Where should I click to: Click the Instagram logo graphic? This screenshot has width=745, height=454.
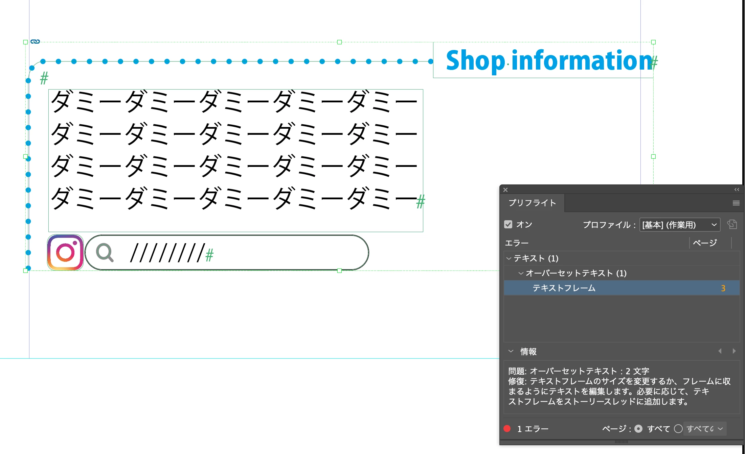point(65,252)
